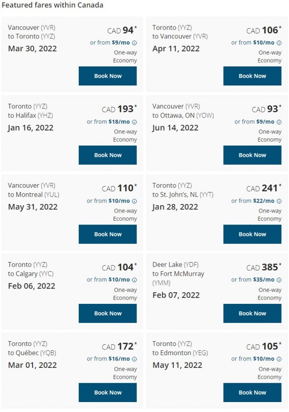Click info icon beside $22/mo St. John's fare

[x=279, y=201]
